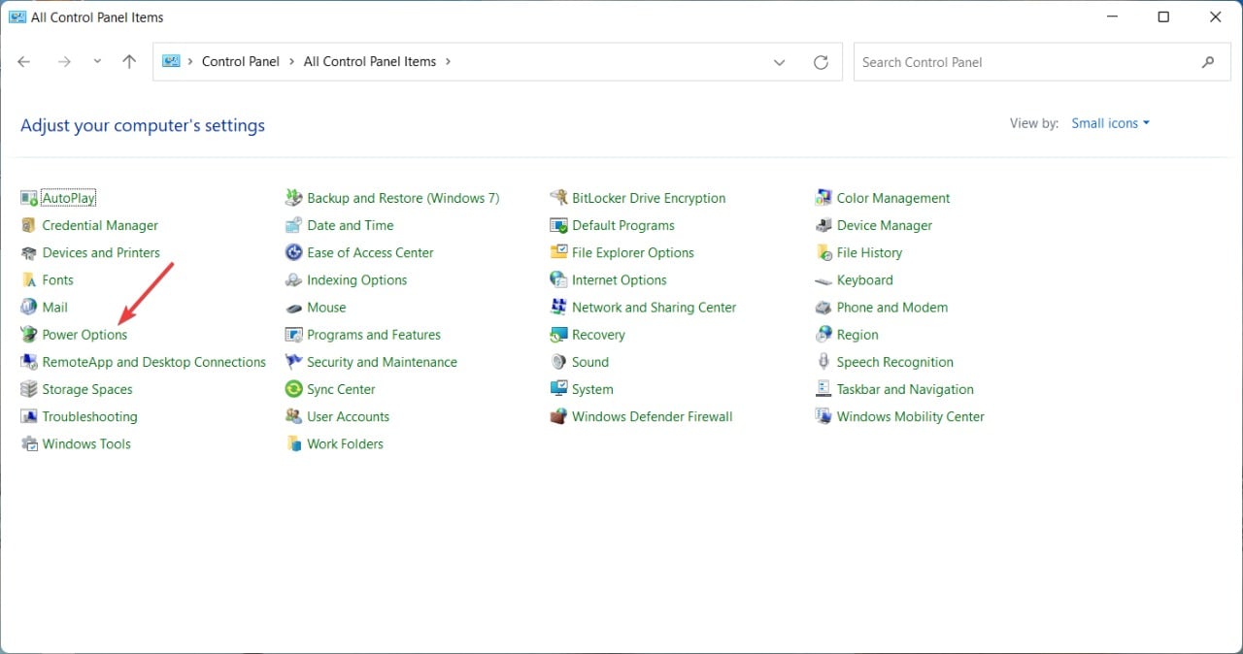Image resolution: width=1243 pixels, height=654 pixels.
Task: Go back with the Back arrow
Action: 24,62
